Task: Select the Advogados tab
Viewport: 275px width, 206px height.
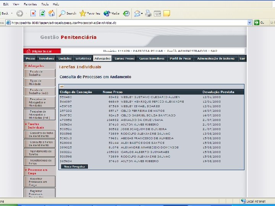Action: click(x=102, y=58)
